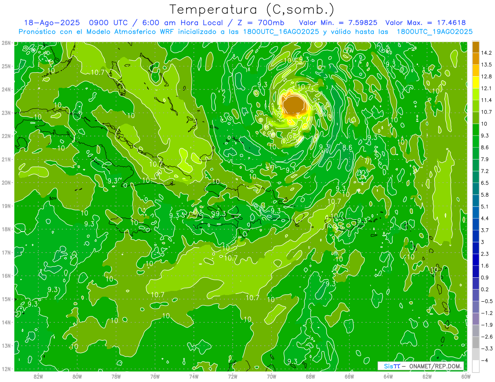Click the 'Pronóstico con el Modelo Atmosférico WRF' line

tap(246, 32)
